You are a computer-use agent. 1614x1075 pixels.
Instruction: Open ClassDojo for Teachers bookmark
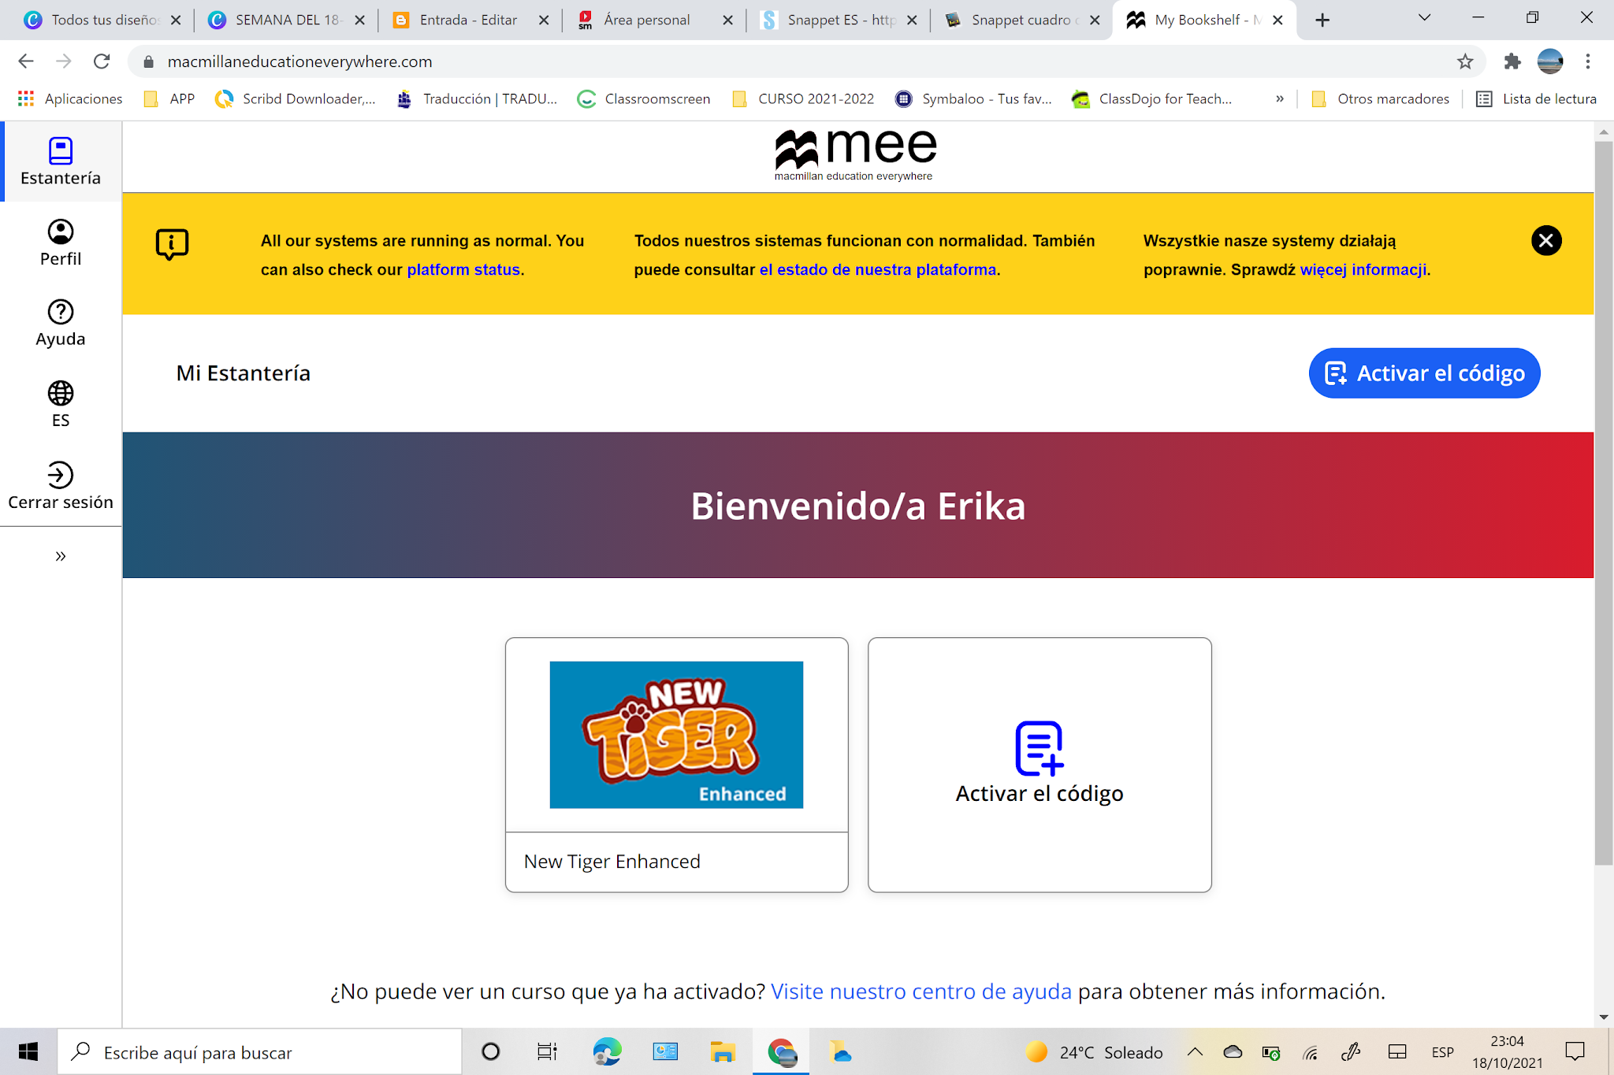click(1153, 98)
